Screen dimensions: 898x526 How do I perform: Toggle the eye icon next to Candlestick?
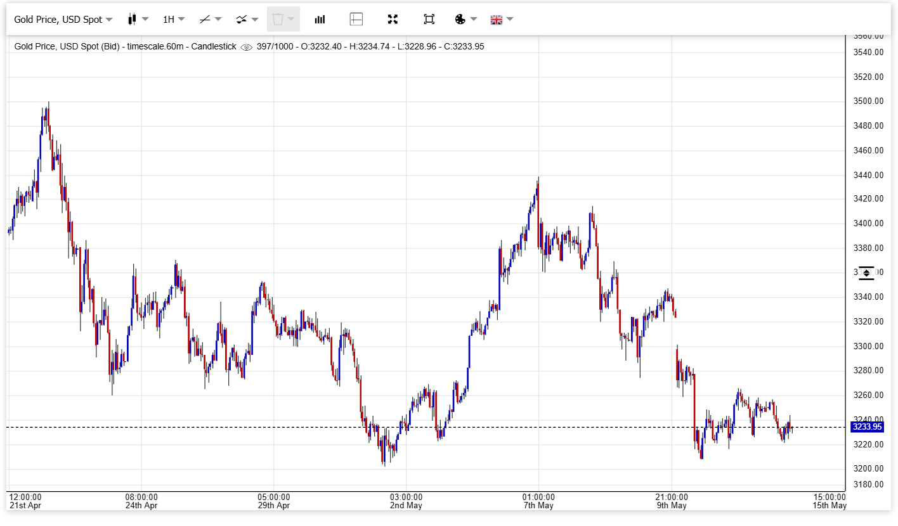pos(247,47)
